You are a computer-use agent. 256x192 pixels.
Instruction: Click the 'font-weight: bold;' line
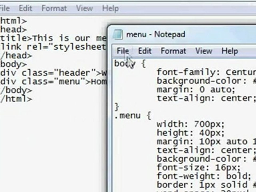point(204,176)
